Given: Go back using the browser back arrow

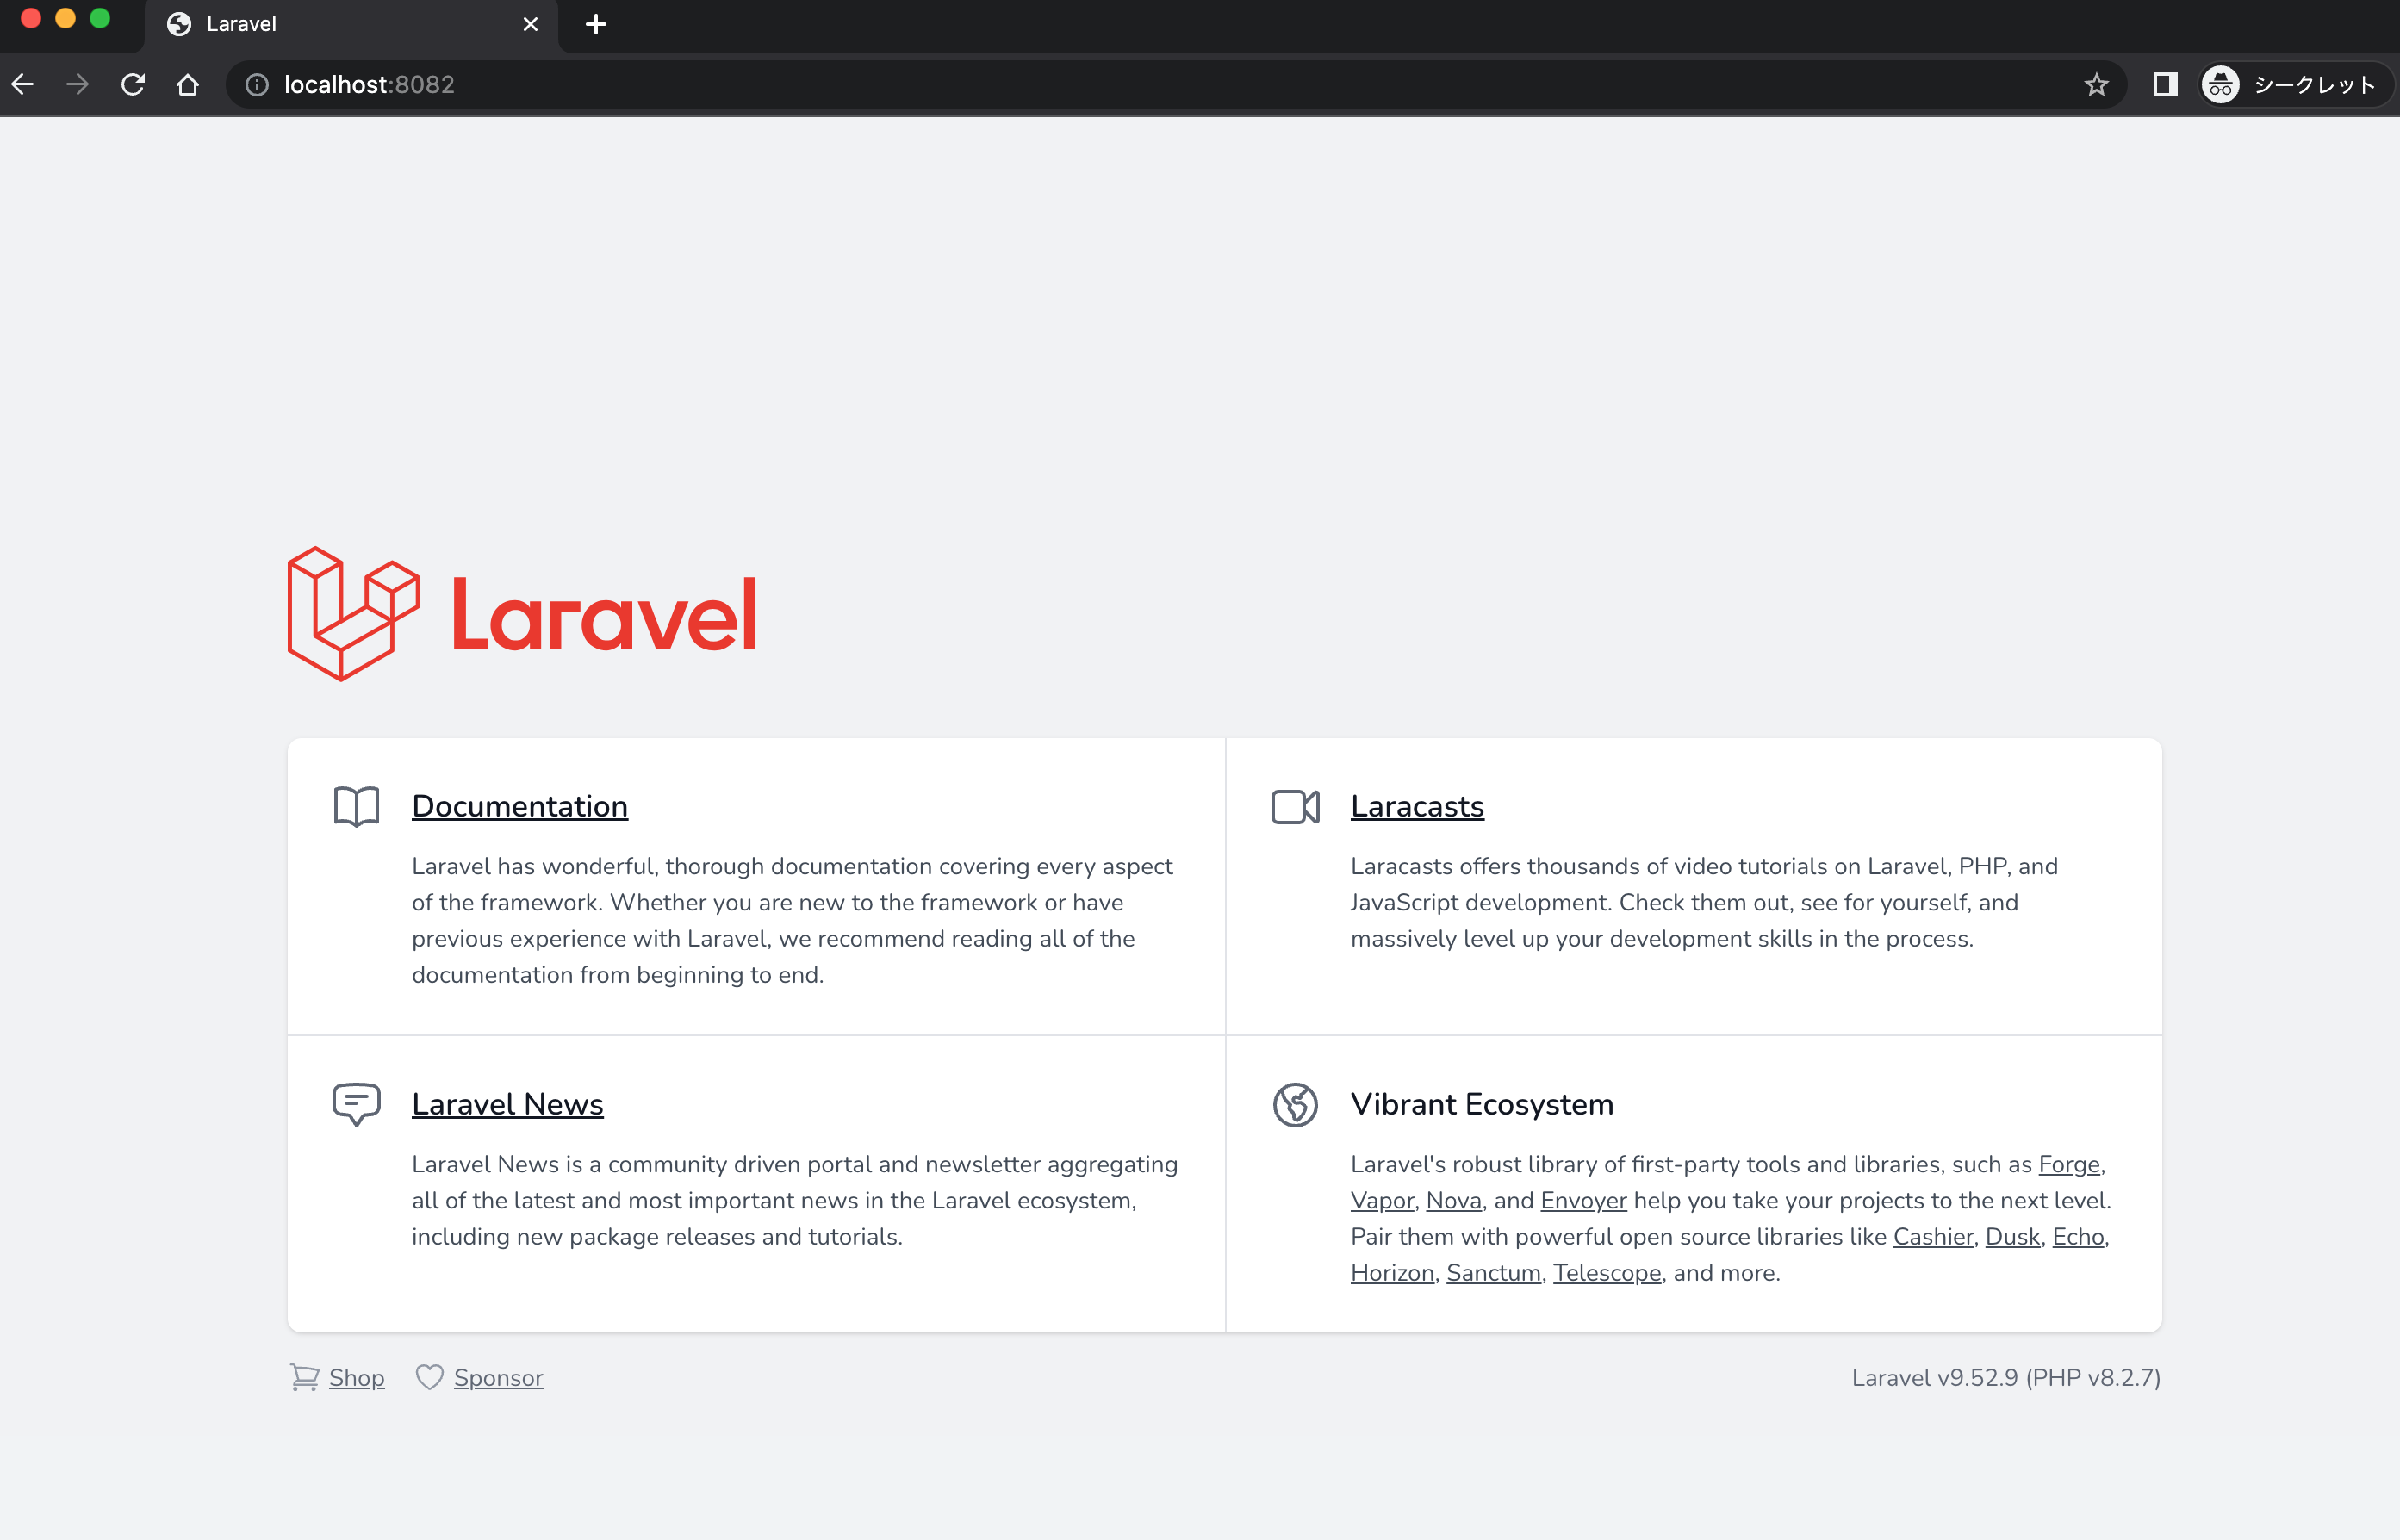Looking at the screenshot, I should (23, 85).
